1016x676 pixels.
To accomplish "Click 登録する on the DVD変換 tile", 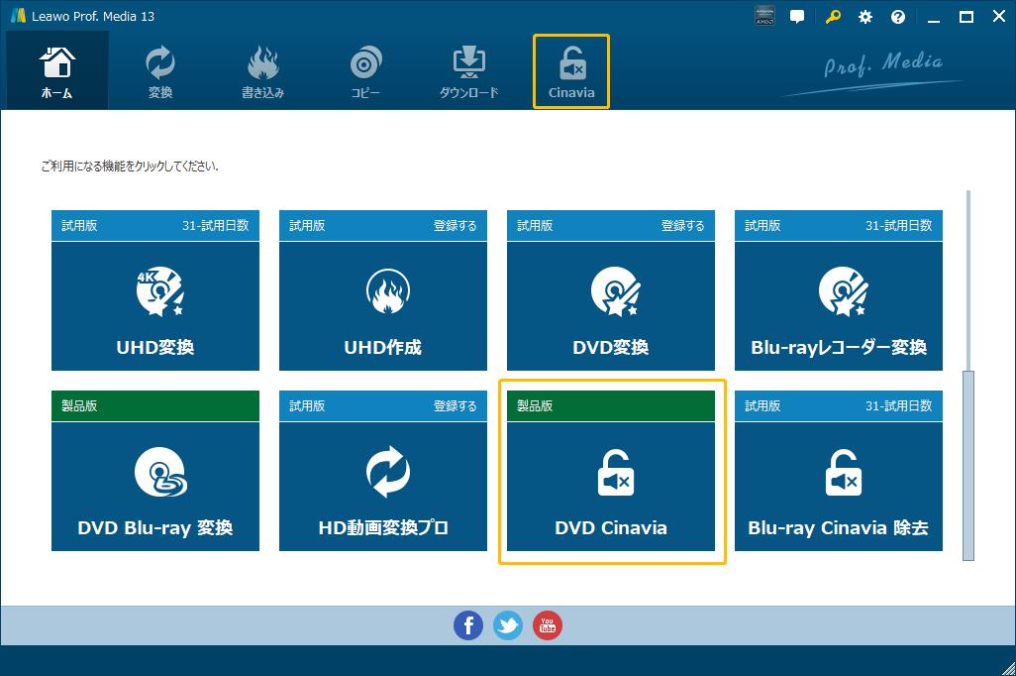I will 682,226.
